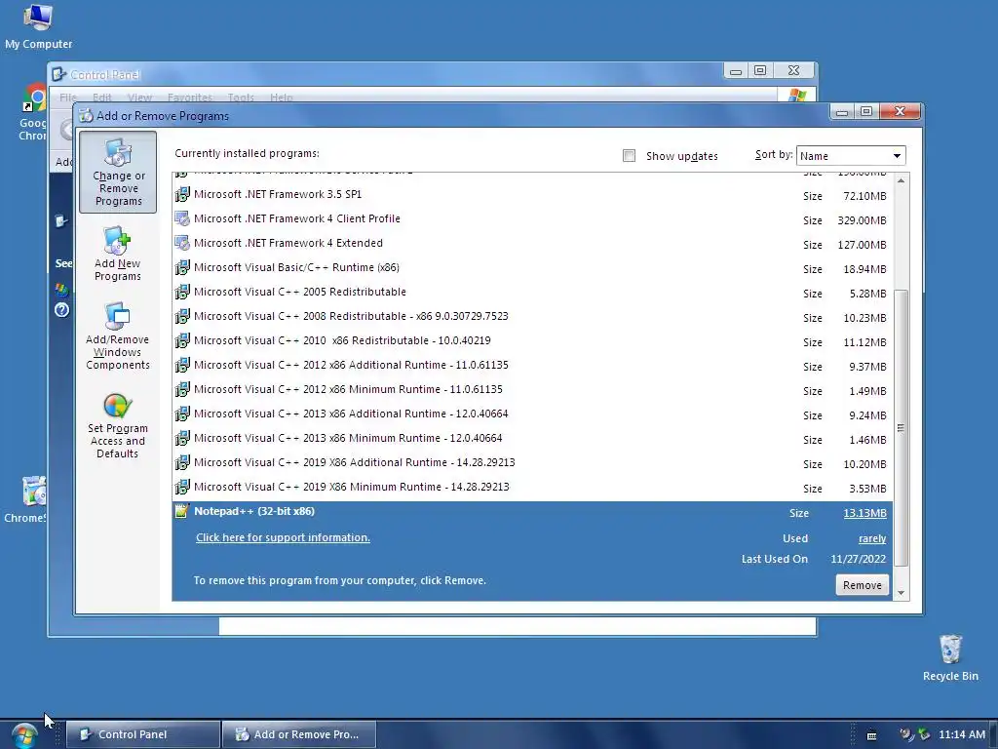Select Microsoft Visual C++ 2005 Redistributable
The image size is (998, 749).
pyautogui.click(x=533, y=293)
